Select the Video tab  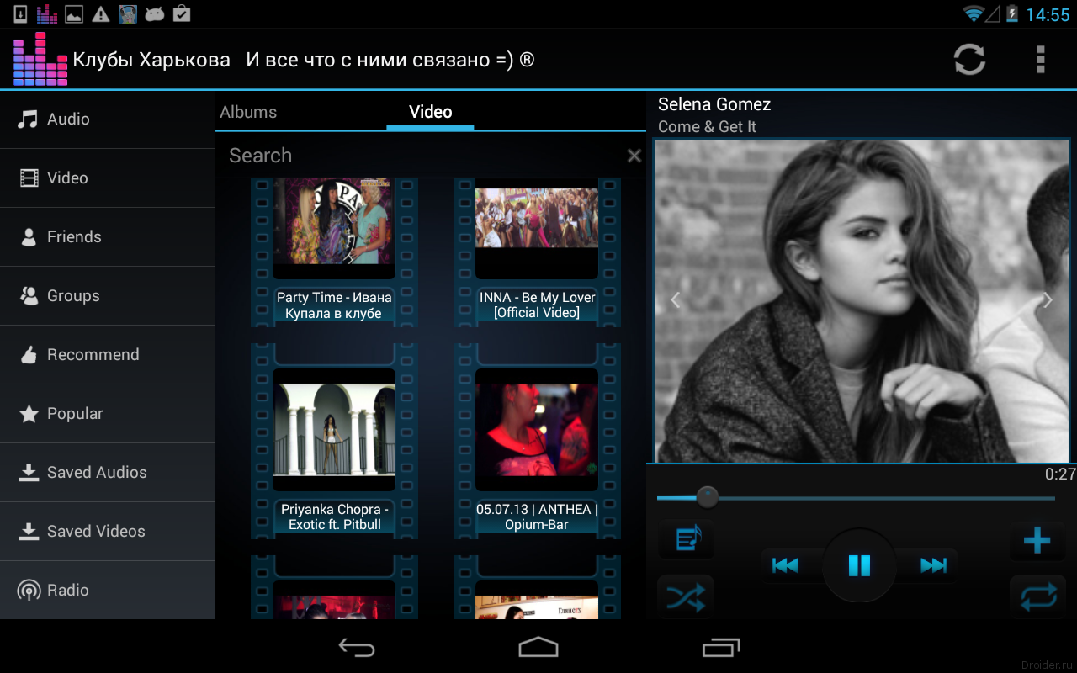pos(430,112)
